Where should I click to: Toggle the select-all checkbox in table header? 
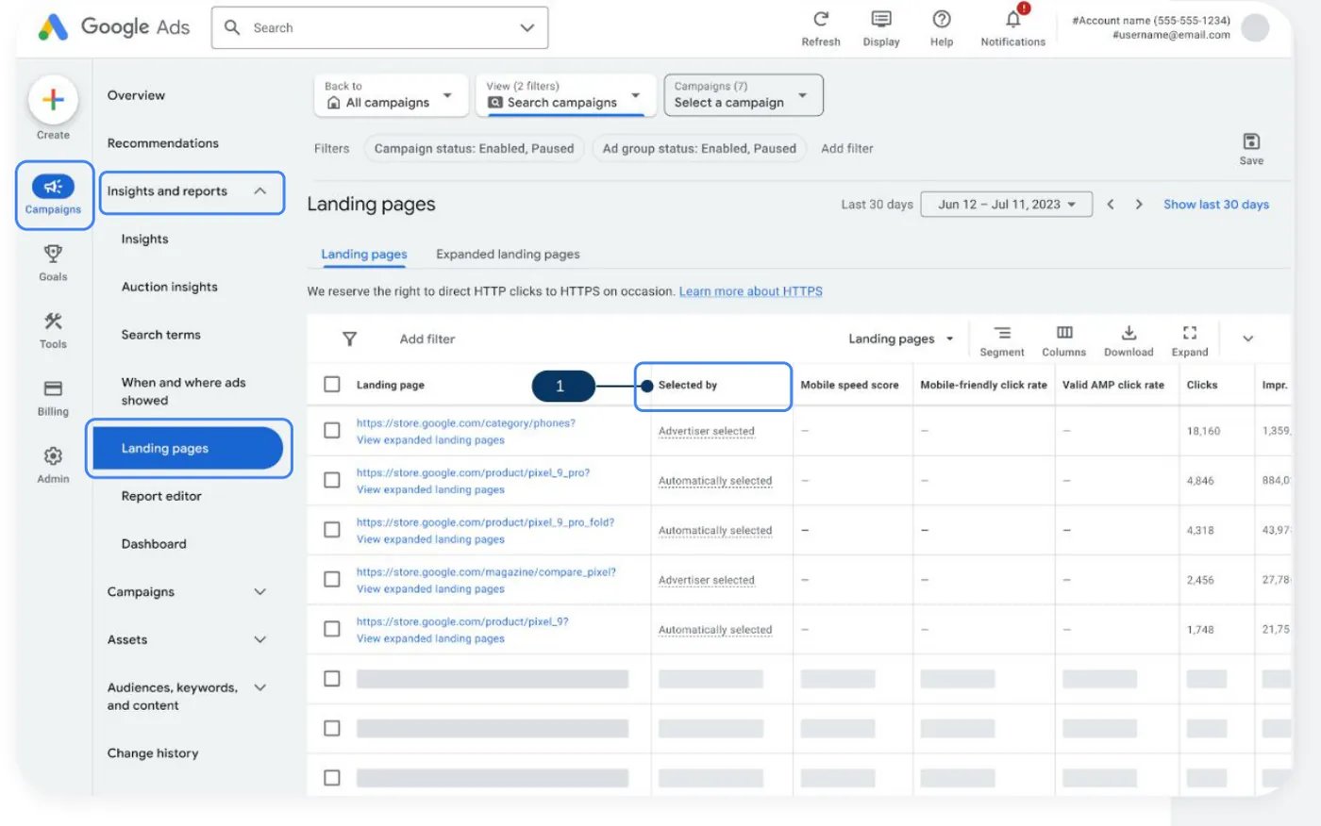(332, 385)
